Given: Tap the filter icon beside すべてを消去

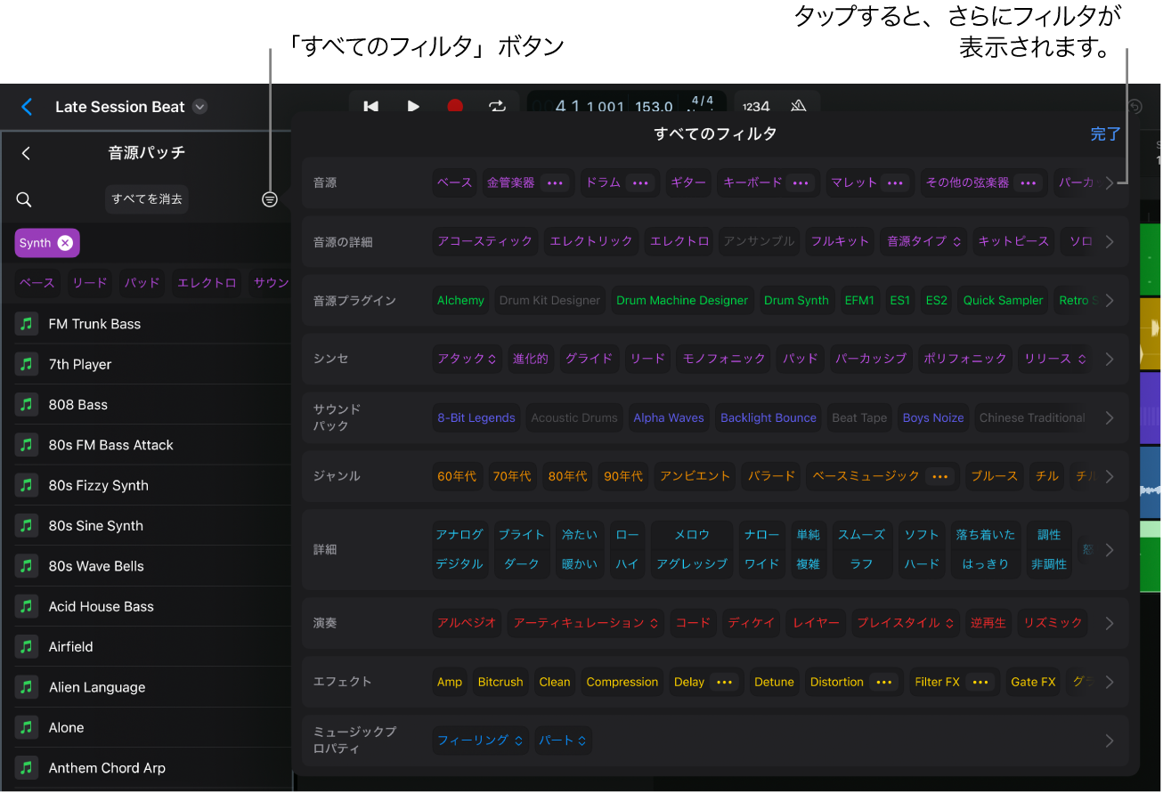Looking at the screenshot, I should 270,199.
